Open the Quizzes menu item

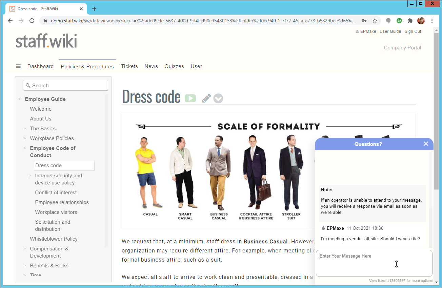(x=174, y=66)
